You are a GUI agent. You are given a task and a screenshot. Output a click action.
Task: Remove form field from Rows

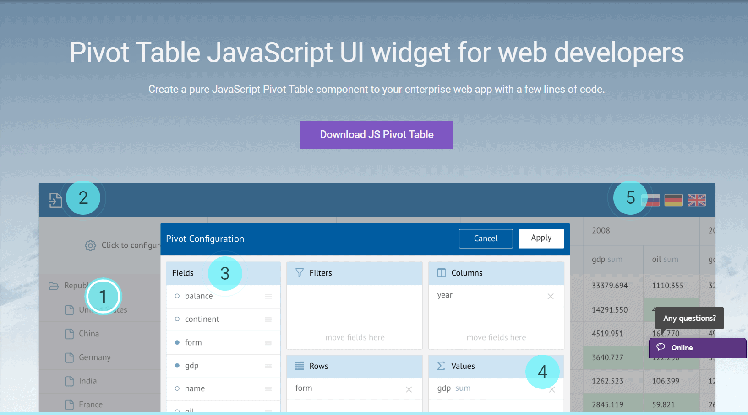(409, 389)
